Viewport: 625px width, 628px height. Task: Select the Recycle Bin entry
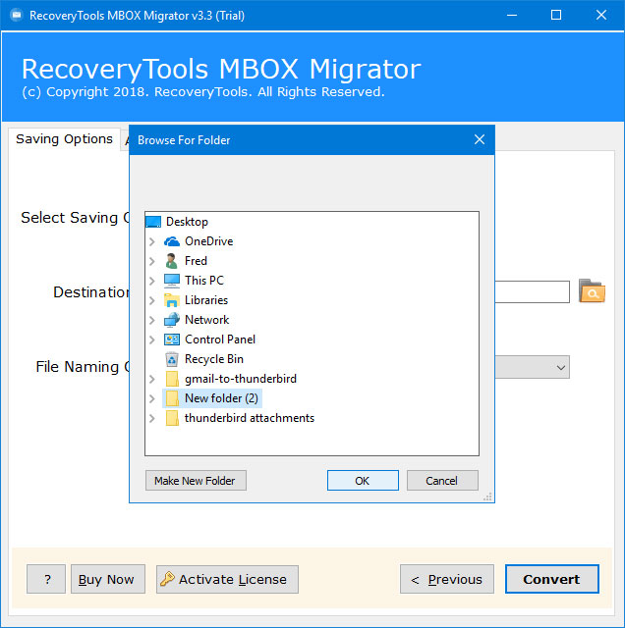214,359
